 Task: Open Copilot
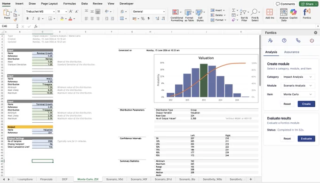click(293, 14)
